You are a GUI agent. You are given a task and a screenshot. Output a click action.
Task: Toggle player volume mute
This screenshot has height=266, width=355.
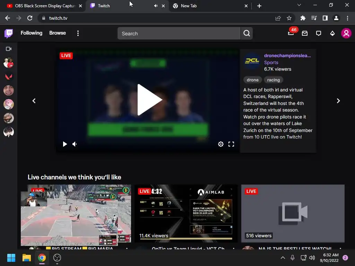(x=75, y=144)
